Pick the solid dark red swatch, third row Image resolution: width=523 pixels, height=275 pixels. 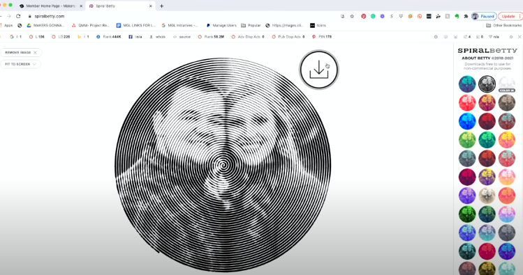click(487, 121)
